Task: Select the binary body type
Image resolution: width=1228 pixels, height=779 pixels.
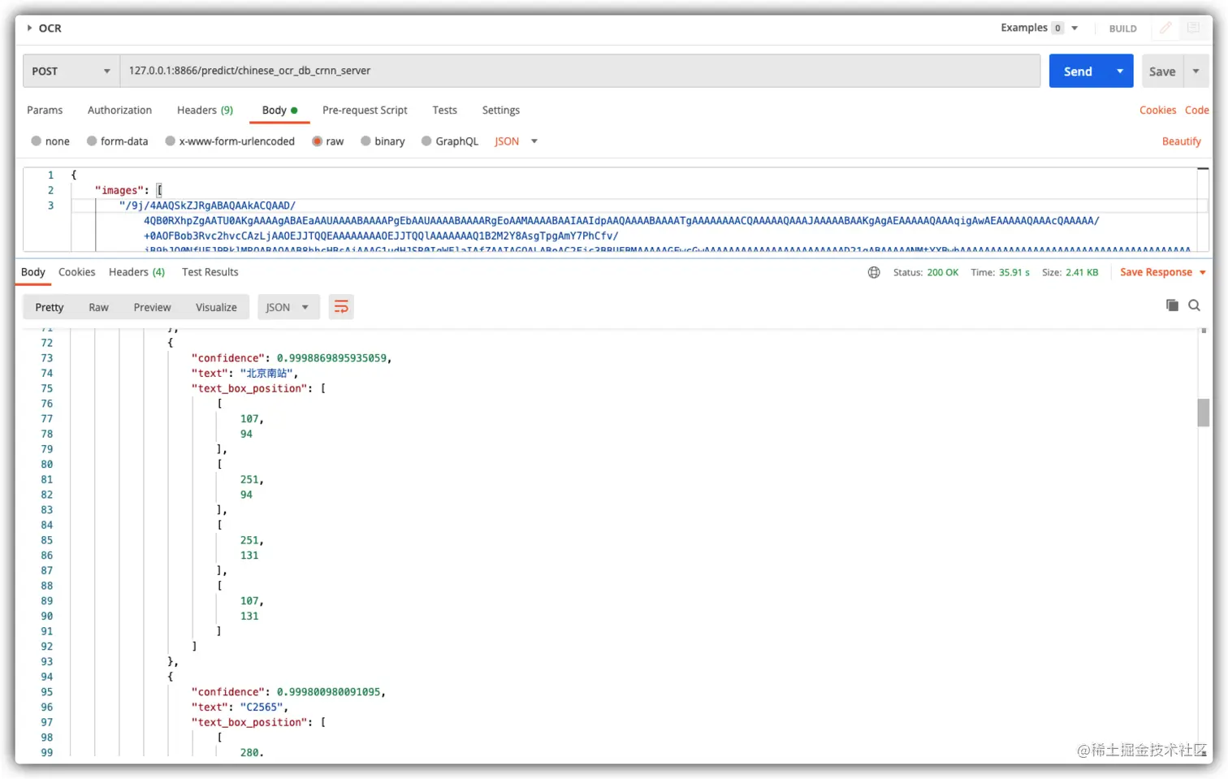Action: [383, 141]
